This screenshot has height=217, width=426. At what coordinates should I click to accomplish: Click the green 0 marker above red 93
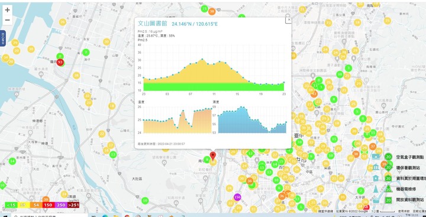click(60, 56)
